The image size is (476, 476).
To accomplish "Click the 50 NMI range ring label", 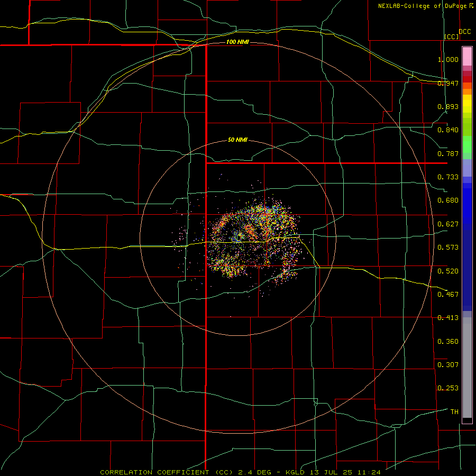I will pyautogui.click(x=237, y=140).
